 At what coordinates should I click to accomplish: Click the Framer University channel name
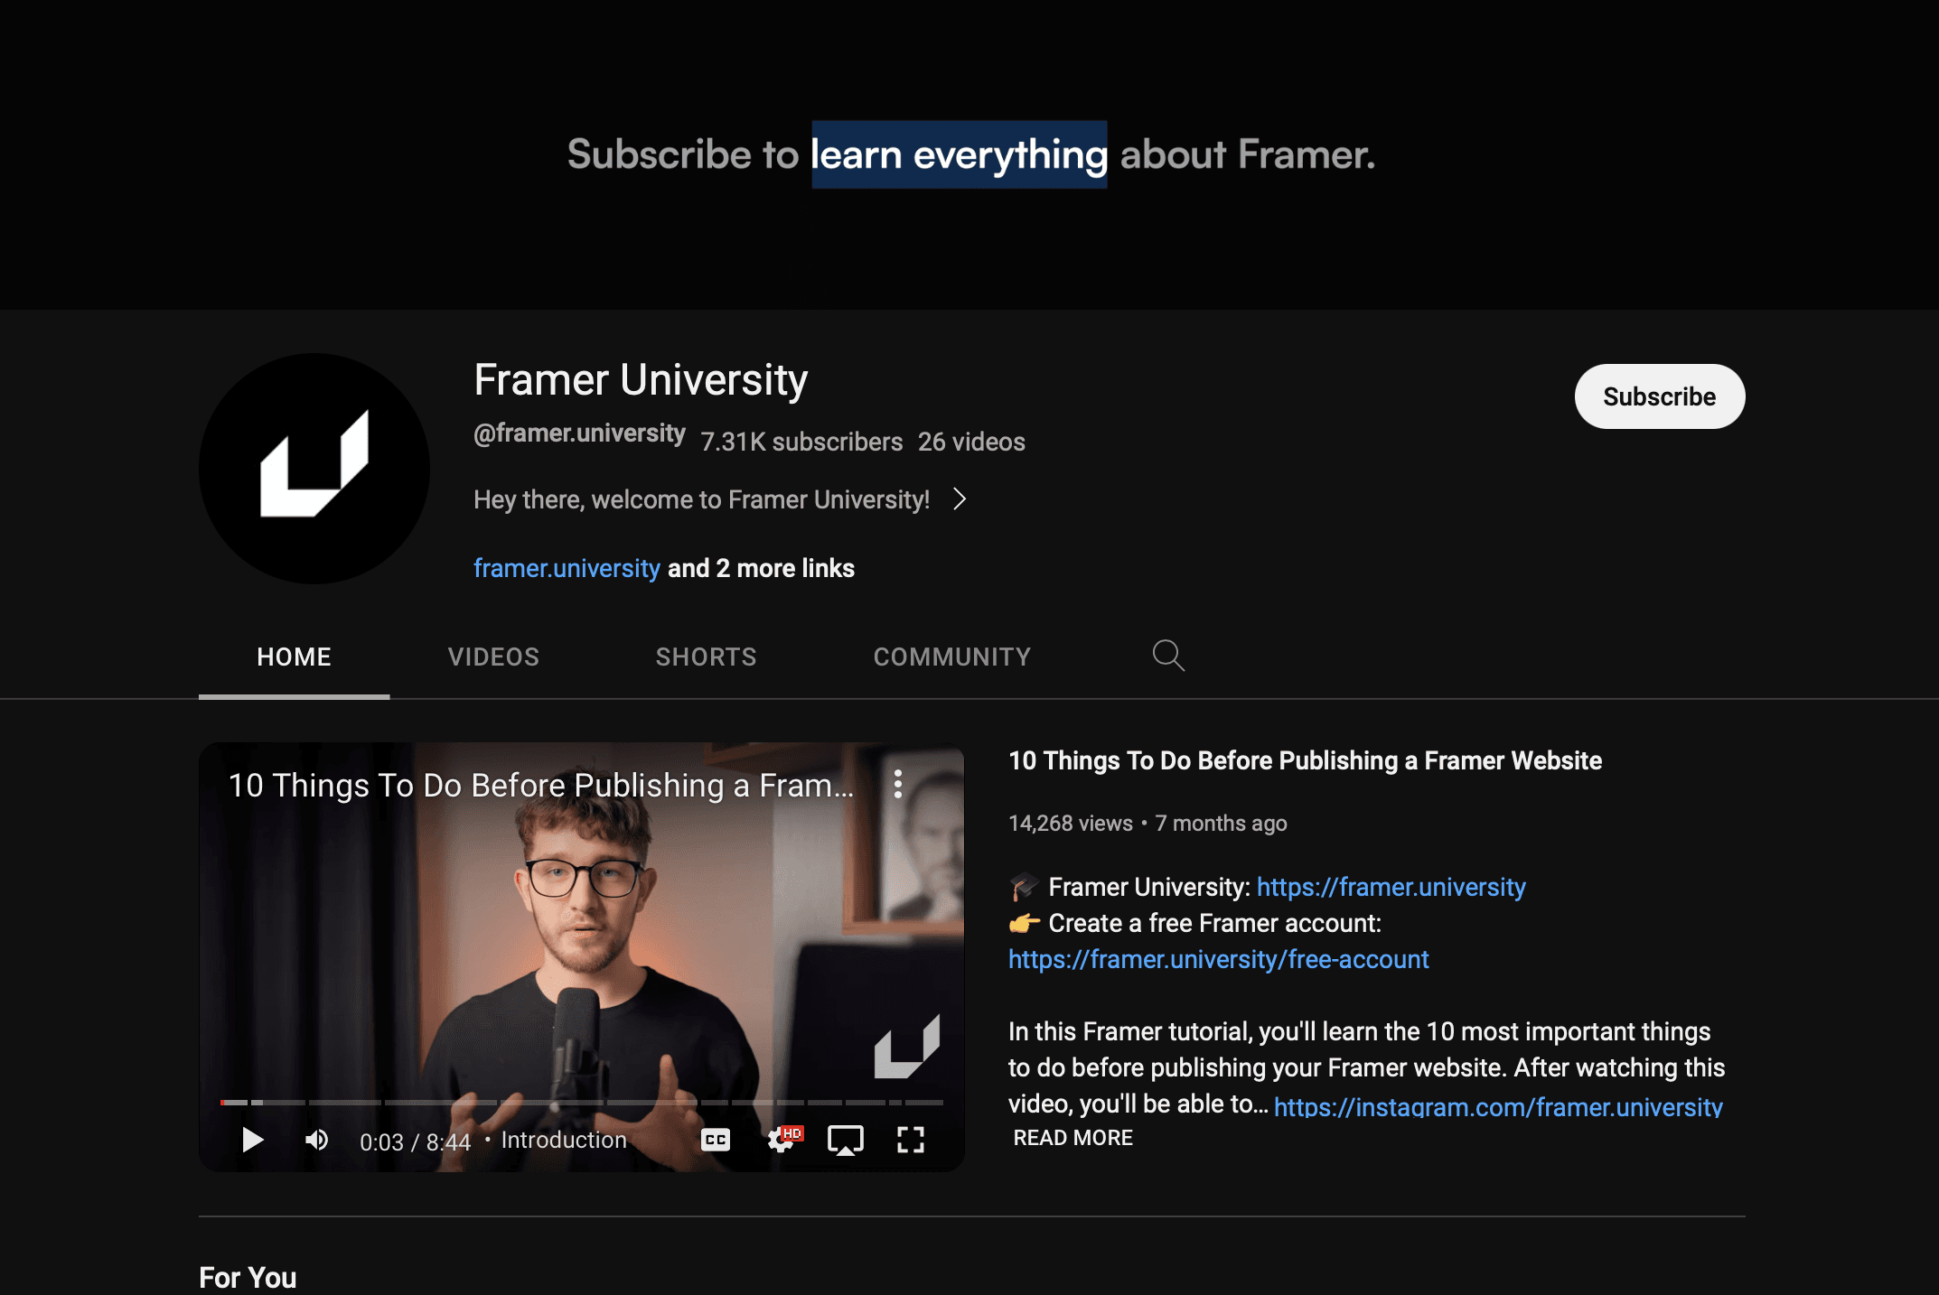coord(641,379)
